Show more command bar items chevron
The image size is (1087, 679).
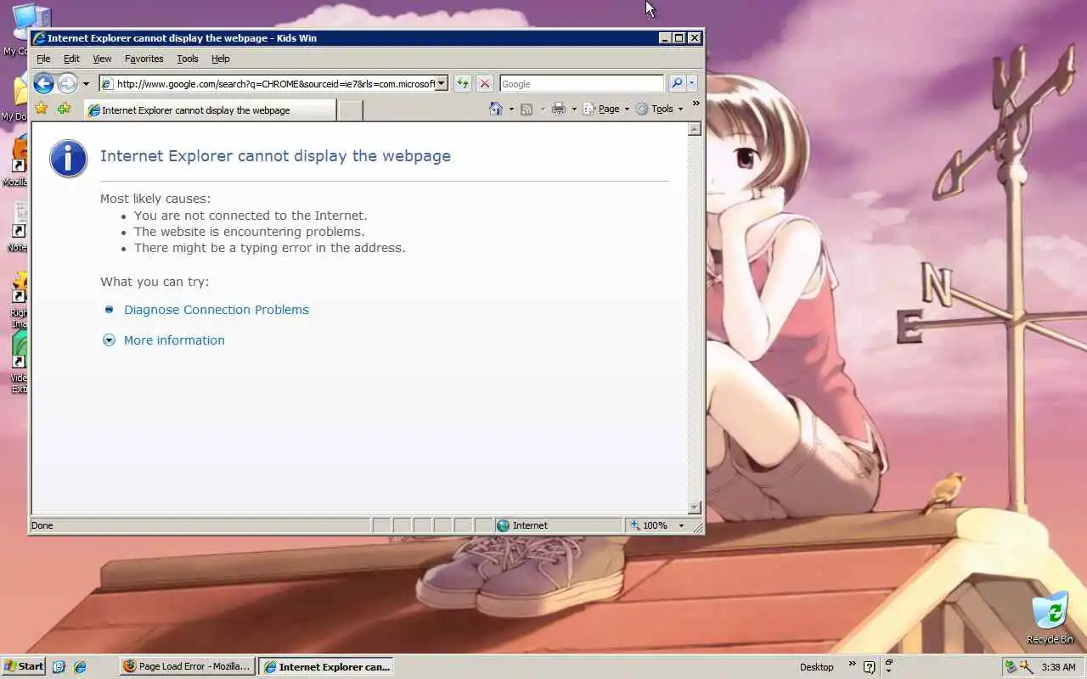click(x=696, y=104)
